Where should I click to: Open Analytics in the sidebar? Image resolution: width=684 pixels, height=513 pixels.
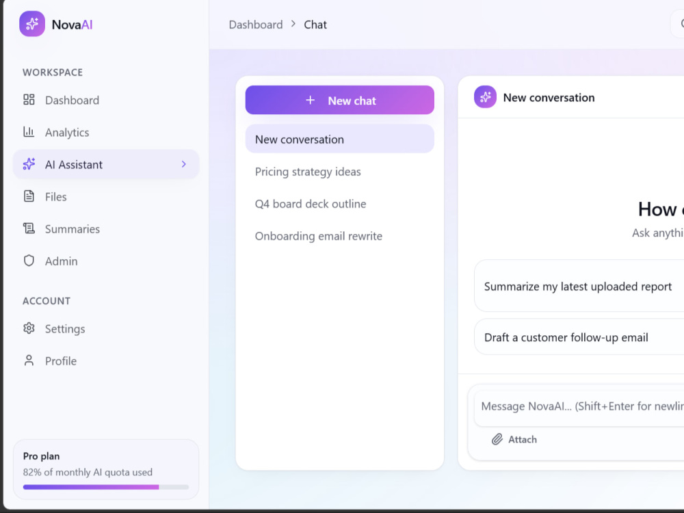(106, 132)
